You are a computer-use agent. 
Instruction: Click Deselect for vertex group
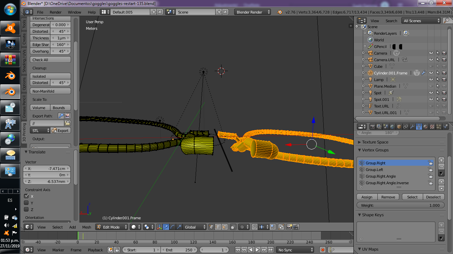(433, 197)
